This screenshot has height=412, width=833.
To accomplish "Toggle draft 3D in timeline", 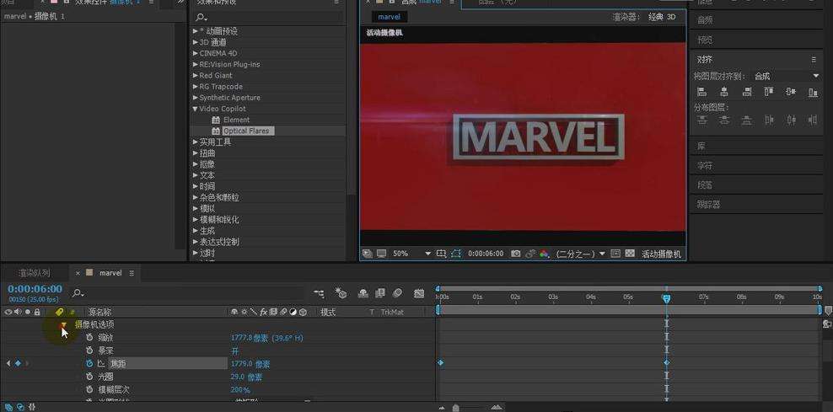I will tap(341, 293).
